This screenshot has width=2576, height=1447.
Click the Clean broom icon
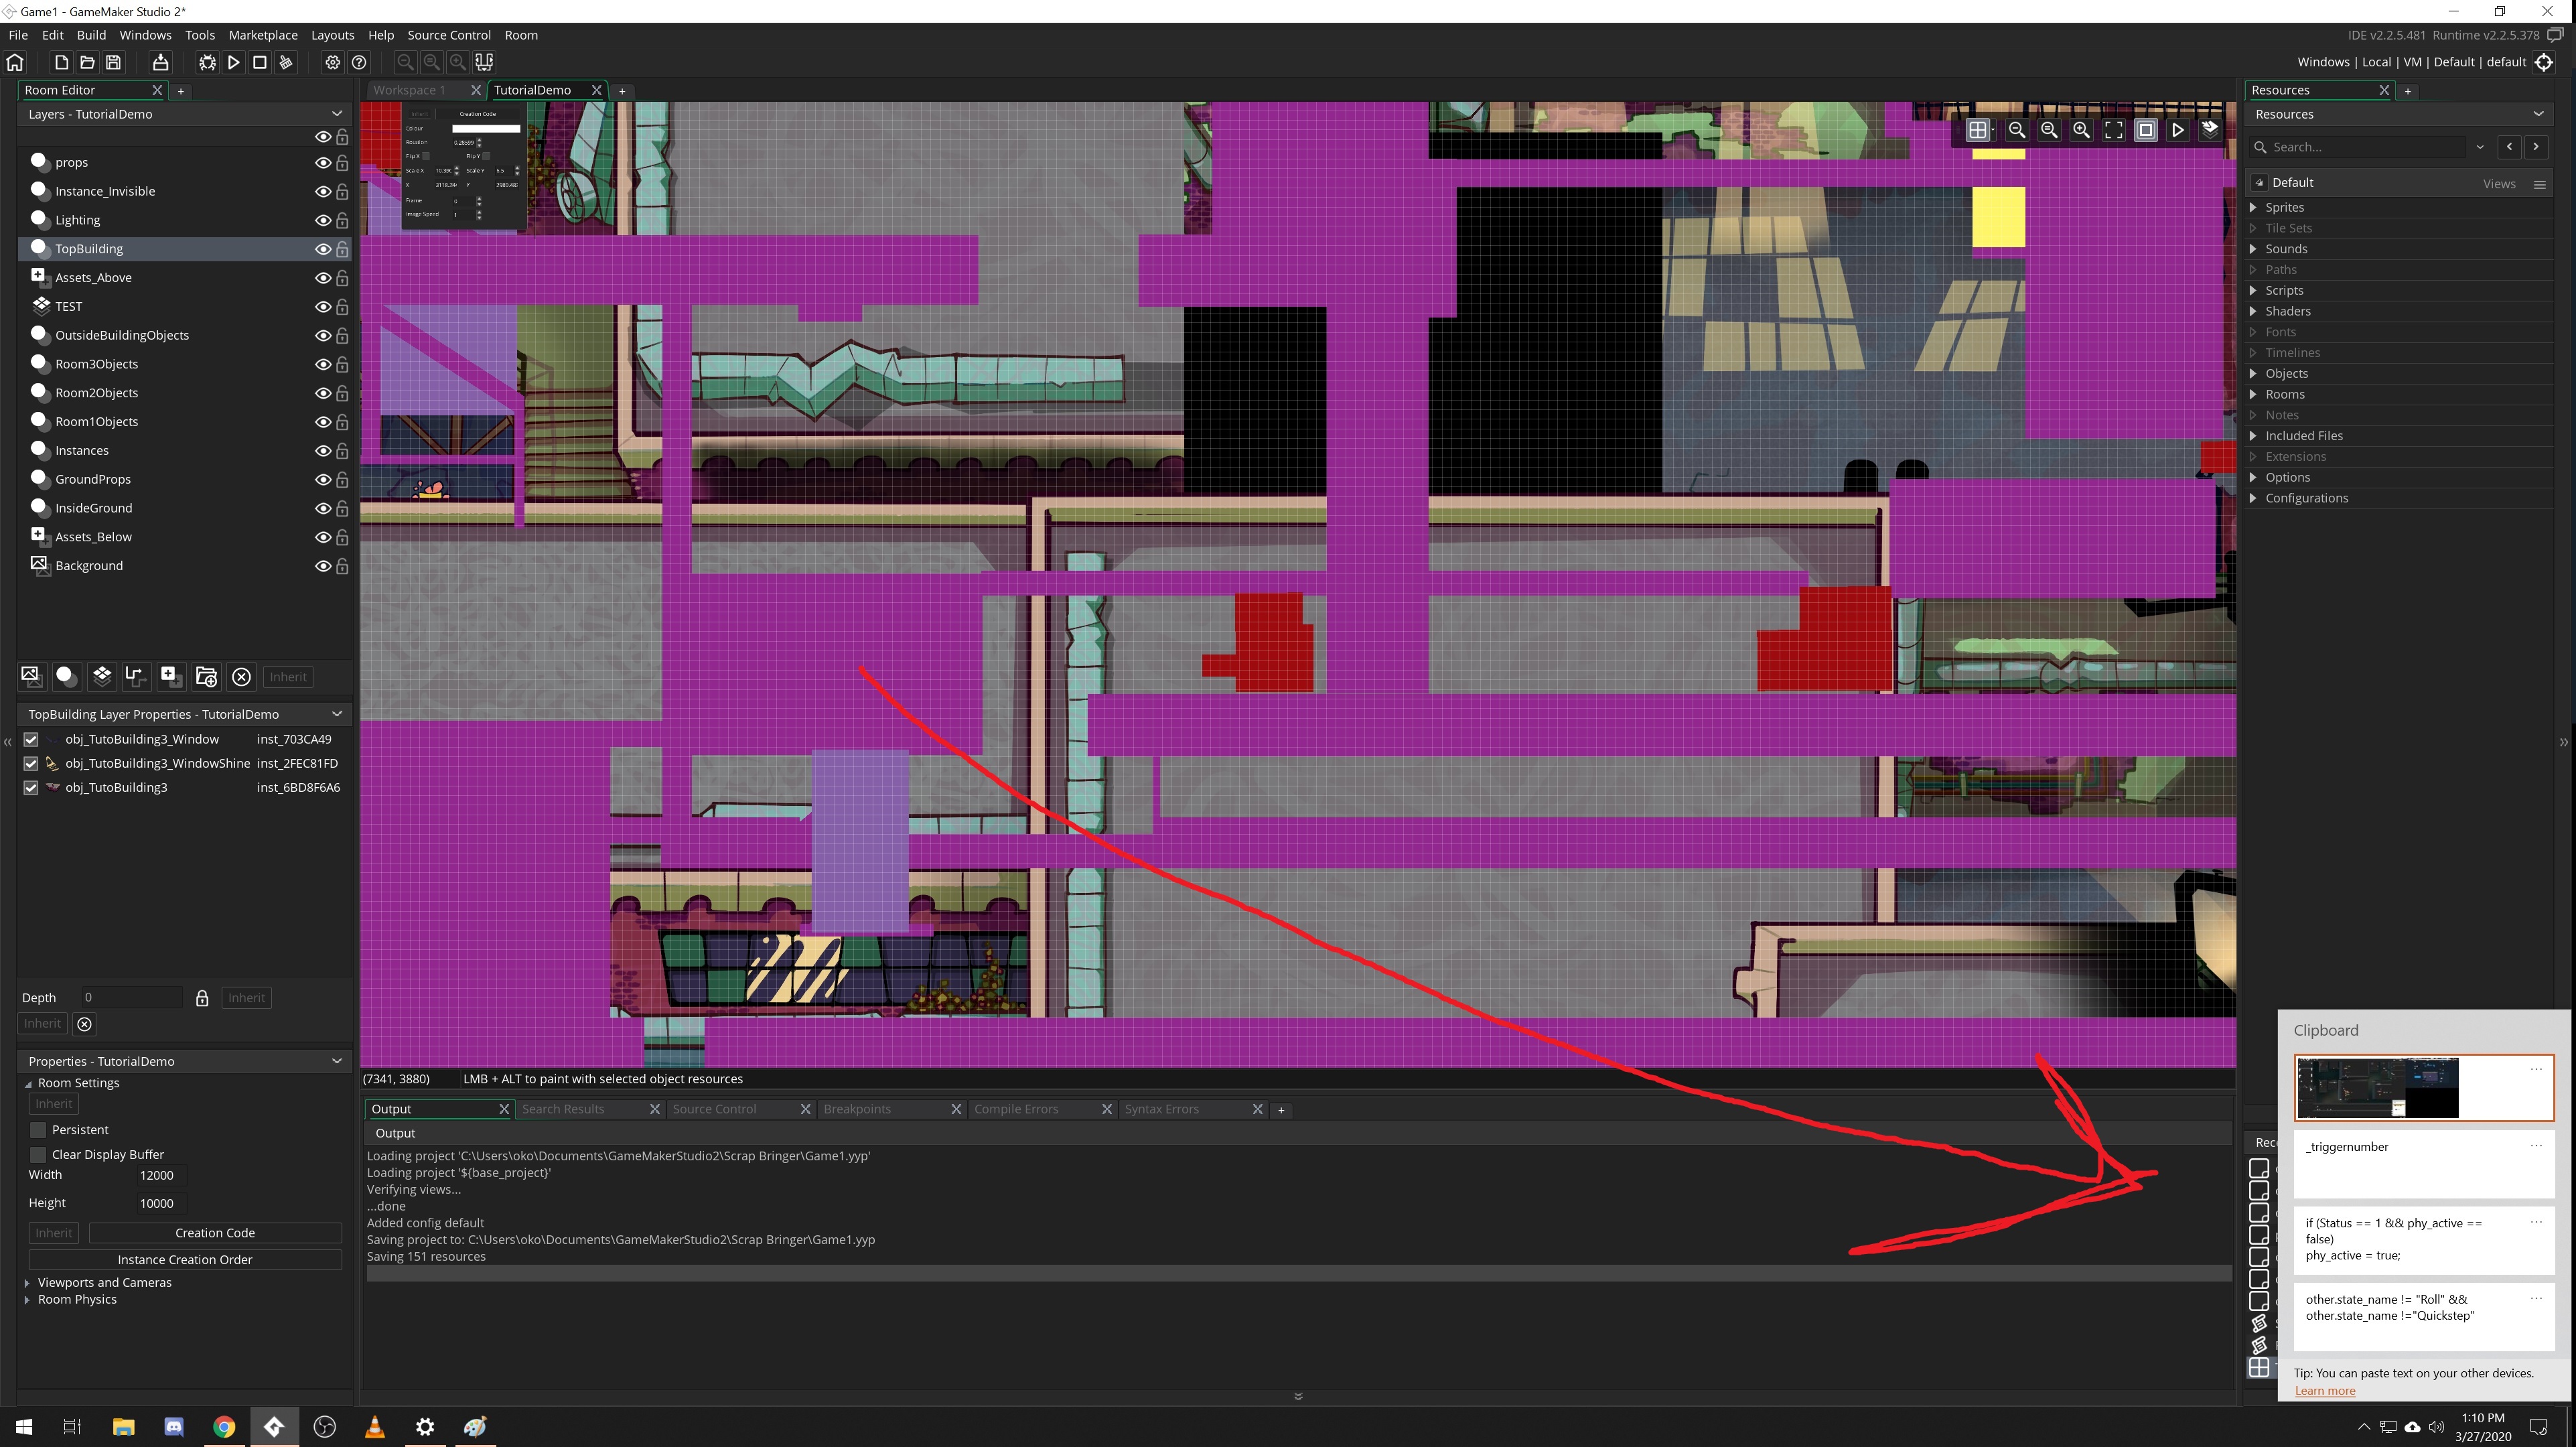coord(286,62)
